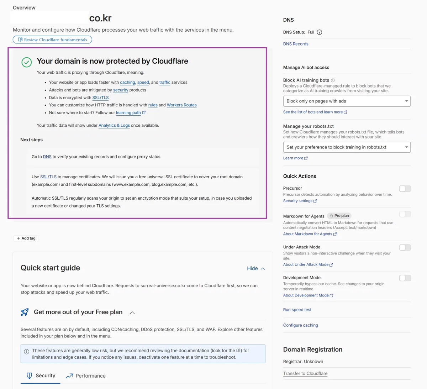Open the rules link
Image resolution: width=427 pixels, height=389 pixels.
click(x=153, y=105)
